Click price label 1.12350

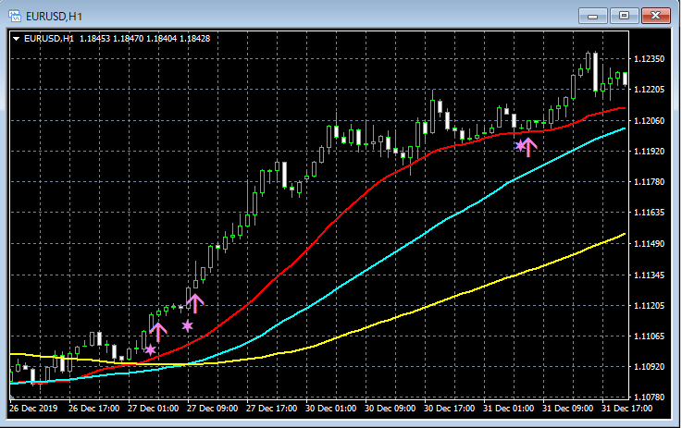650,58
